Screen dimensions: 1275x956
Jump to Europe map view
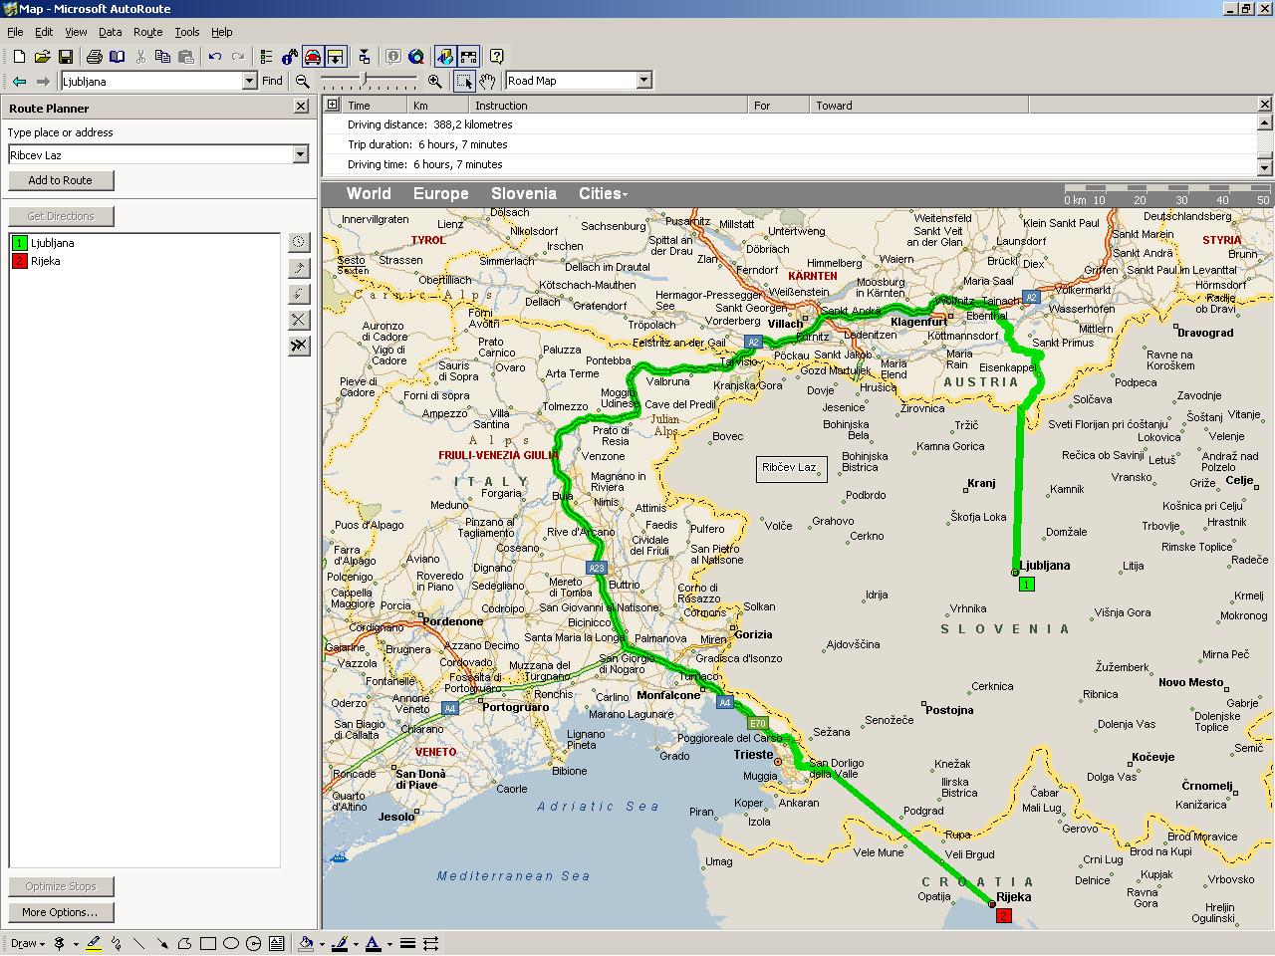tap(441, 194)
